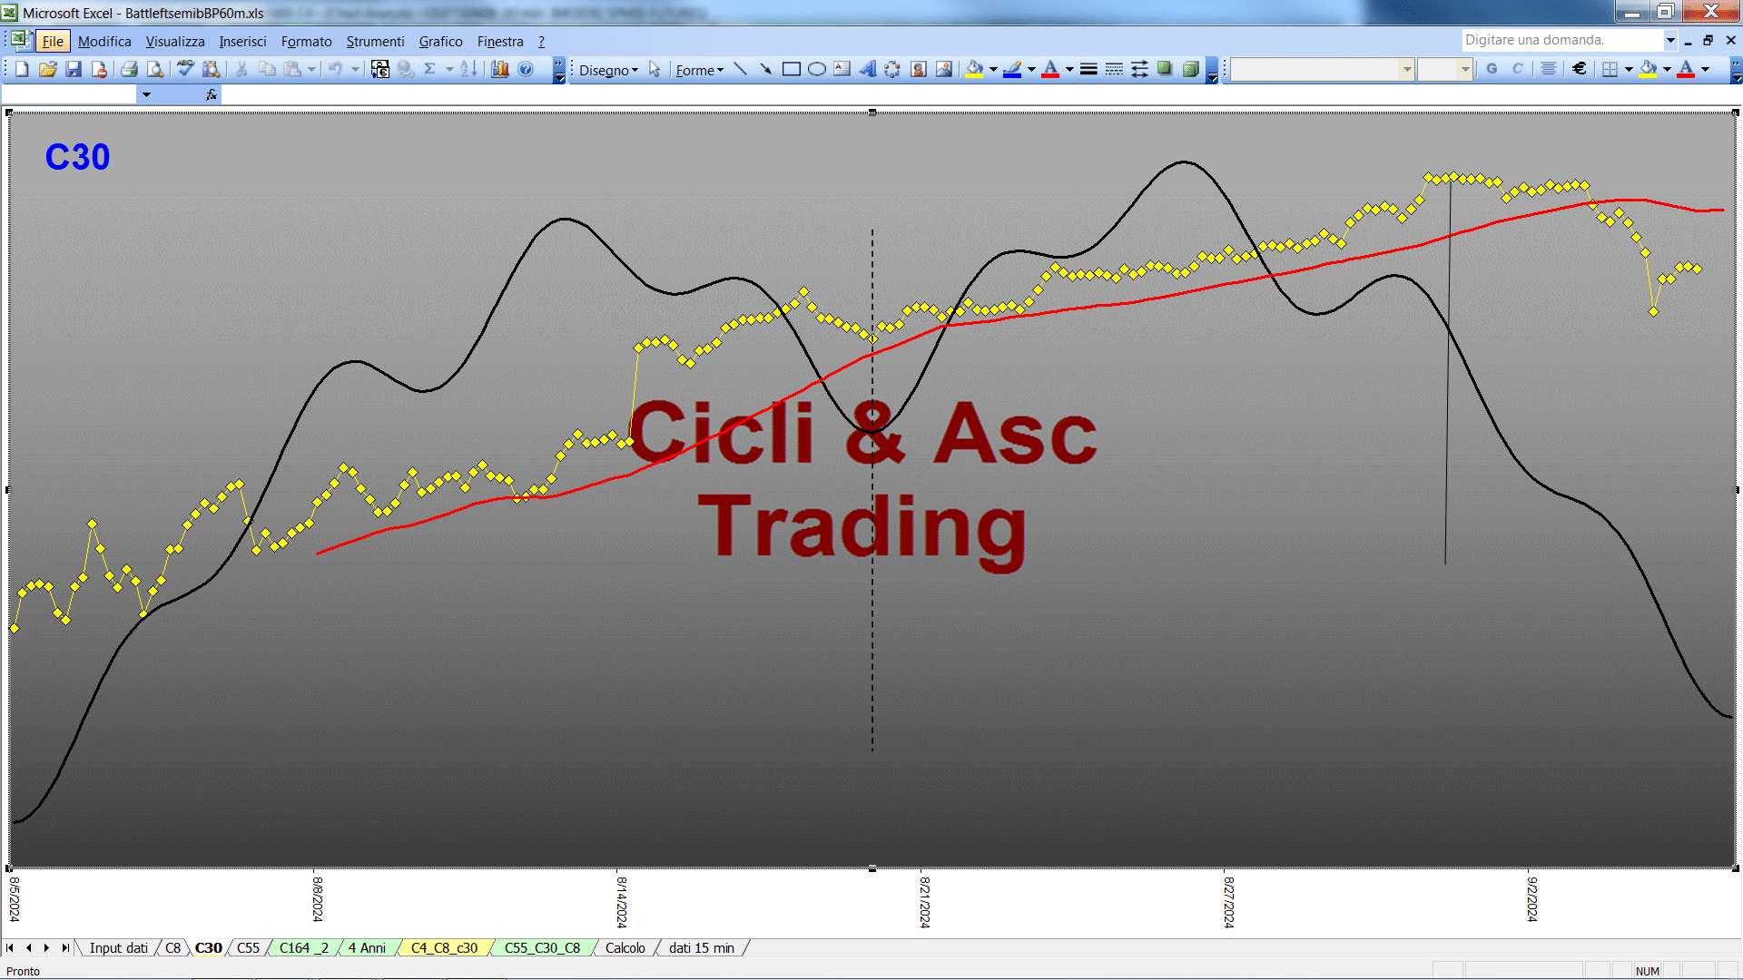Select the Rectangle drawing tool

(792, 70)
